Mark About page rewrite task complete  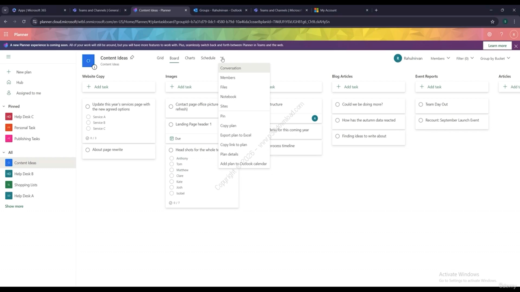tap(88, 150)
